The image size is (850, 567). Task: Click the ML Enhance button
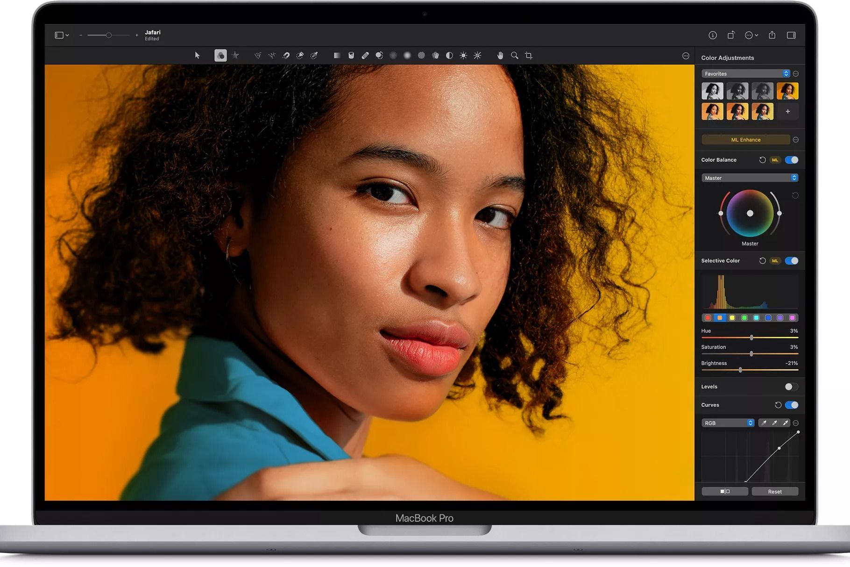point(746,139)
